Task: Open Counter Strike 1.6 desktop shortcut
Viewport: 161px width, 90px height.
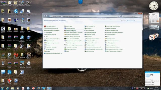Action: click(3, 30)
